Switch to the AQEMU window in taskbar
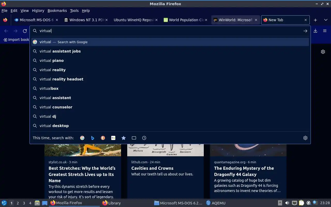 [x=216, y=203]
